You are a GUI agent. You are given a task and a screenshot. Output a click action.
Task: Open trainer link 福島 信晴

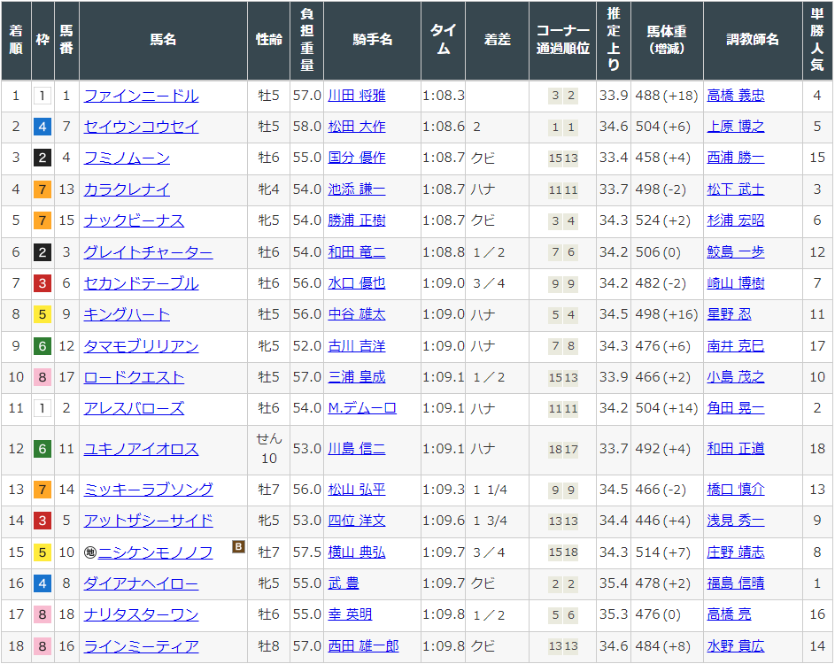(736, 583)
